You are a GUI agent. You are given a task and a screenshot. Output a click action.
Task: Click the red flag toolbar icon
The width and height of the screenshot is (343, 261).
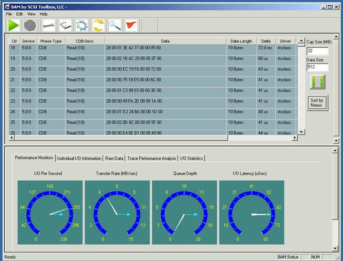131,25
